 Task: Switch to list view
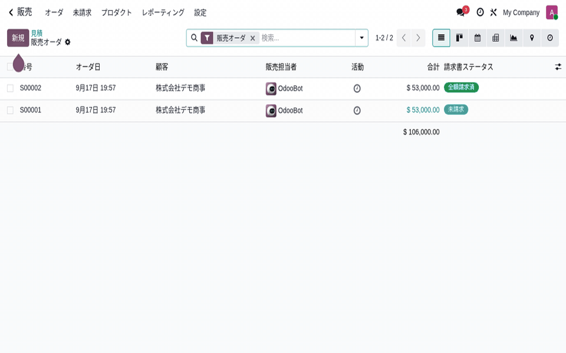tap(441, 38)
